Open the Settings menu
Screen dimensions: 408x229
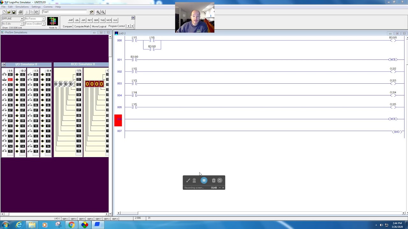click(36, 7)
